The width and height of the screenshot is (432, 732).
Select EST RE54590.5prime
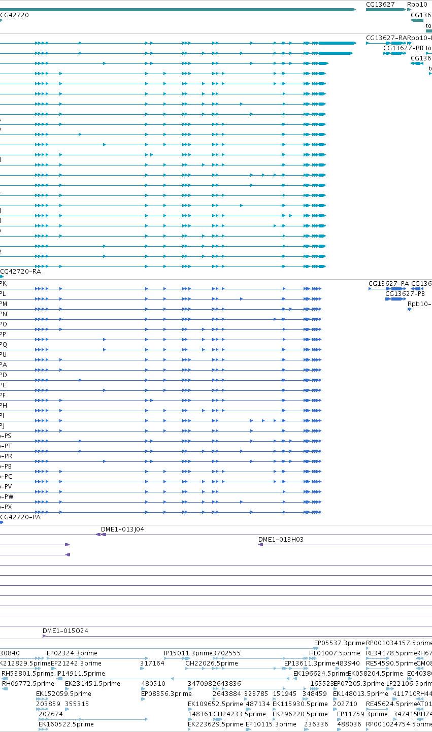click(391, 663)
